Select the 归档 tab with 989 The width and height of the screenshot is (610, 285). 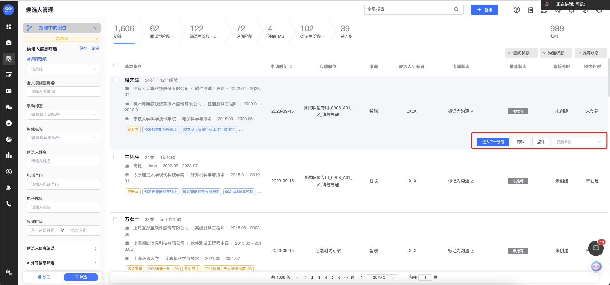[557, 31]
